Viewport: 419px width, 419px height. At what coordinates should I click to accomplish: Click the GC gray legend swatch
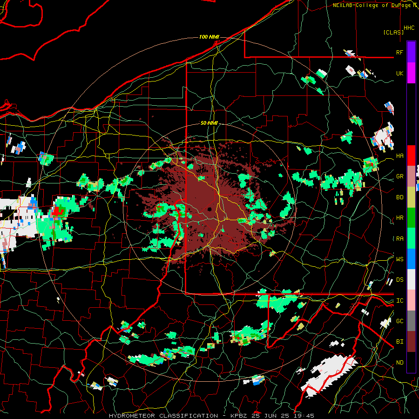(411, 321)
